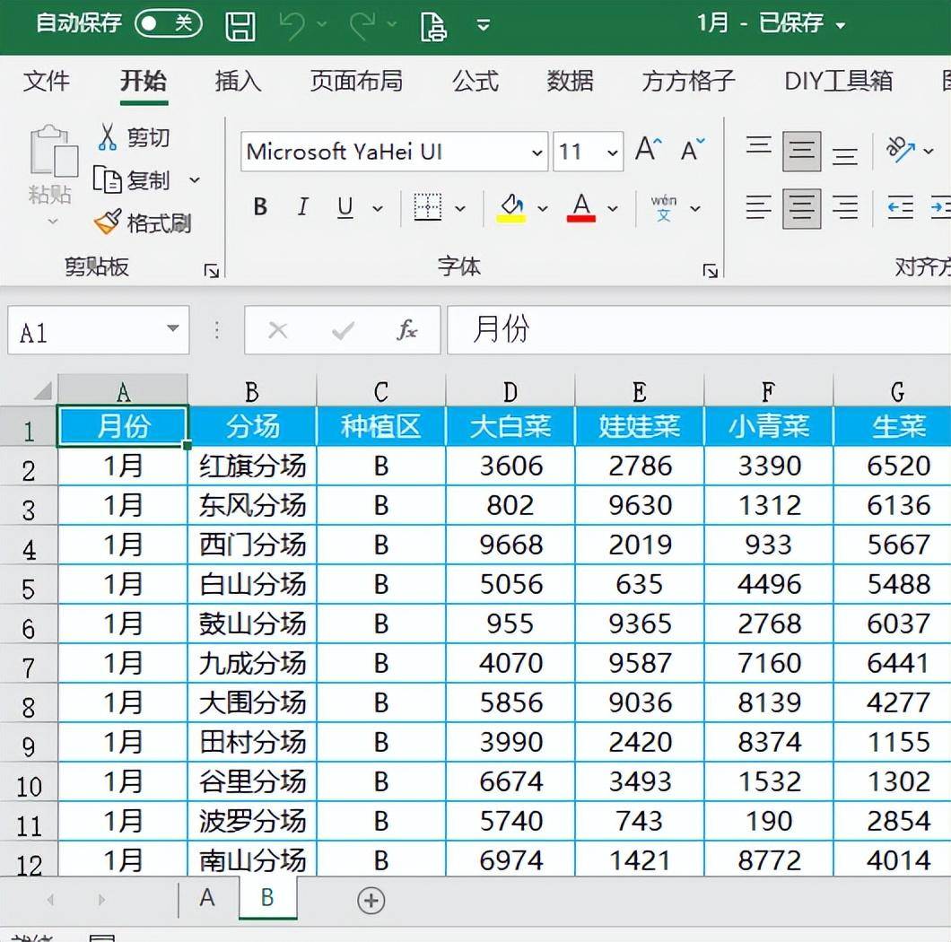Click the 格式刷 format painter
The width and height of the screenshot is (951, 942).
tap(144, 222)
